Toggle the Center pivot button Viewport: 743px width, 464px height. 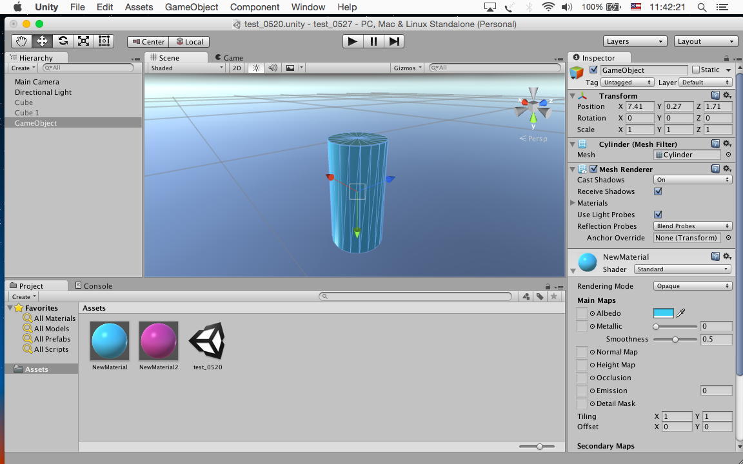click(x=147, y=42)
